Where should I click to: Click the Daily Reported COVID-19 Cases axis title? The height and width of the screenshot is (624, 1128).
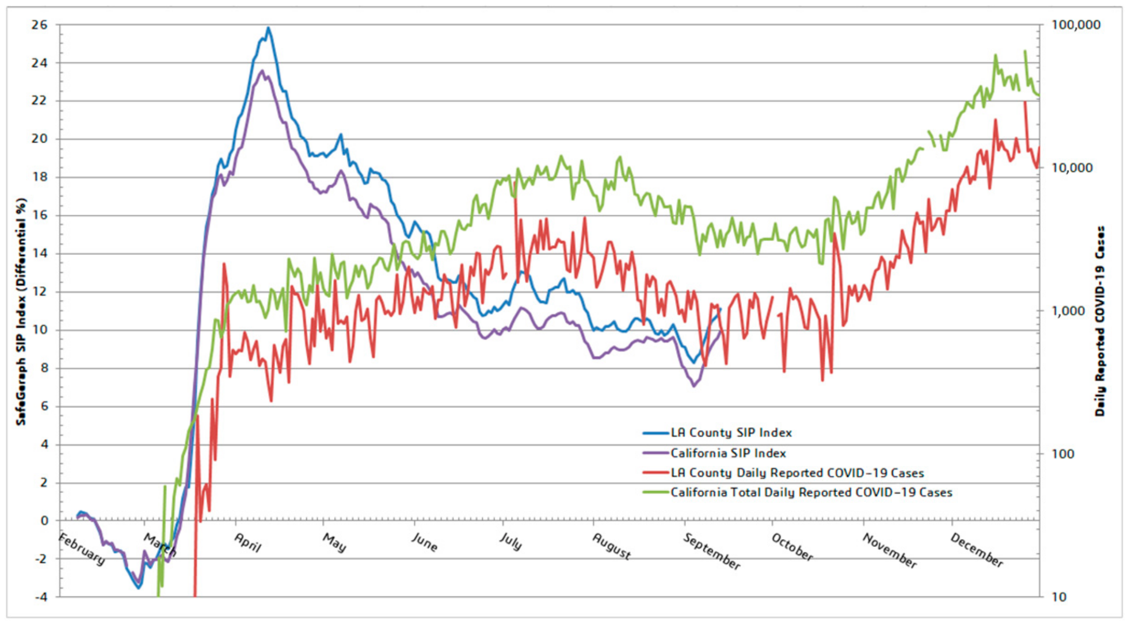click(x=1100, y=321)
